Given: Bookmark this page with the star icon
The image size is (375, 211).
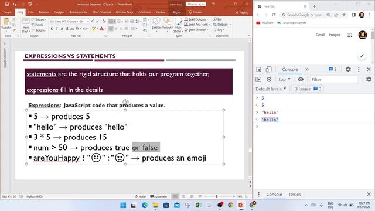Looking at the screenshot, I should [344, 15].
